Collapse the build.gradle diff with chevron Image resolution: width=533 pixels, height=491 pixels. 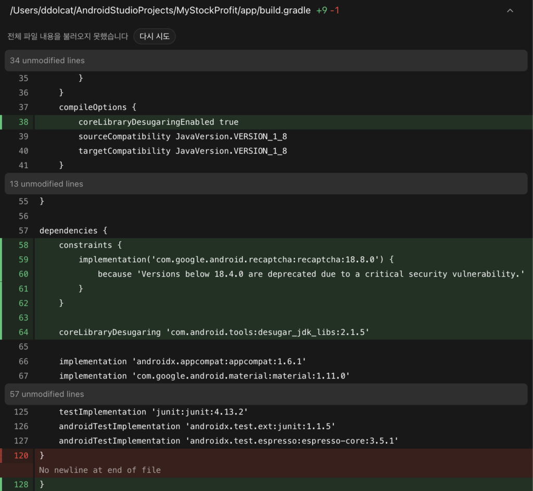pyautogui.click(x=510, y=10)
